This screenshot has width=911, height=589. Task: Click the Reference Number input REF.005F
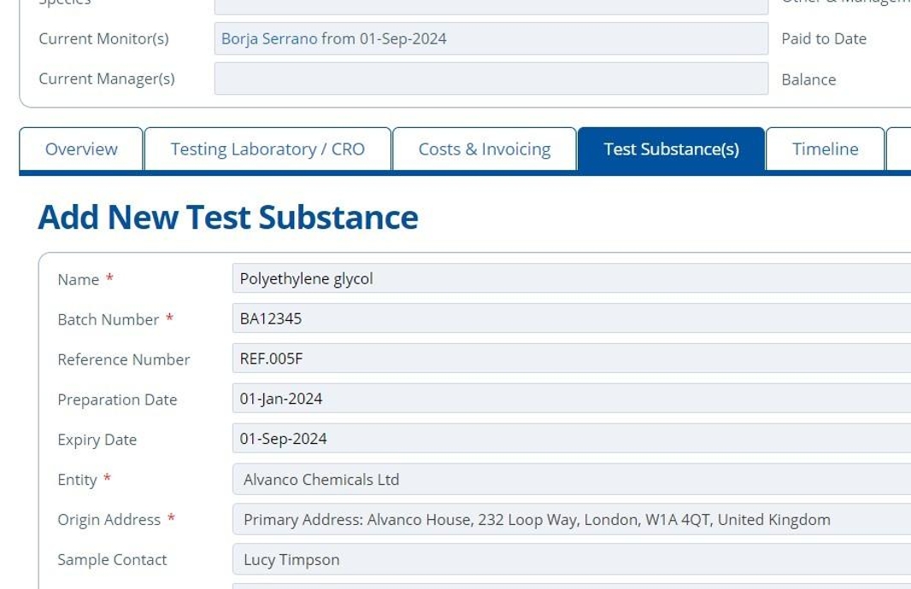(x=570, y=359)
